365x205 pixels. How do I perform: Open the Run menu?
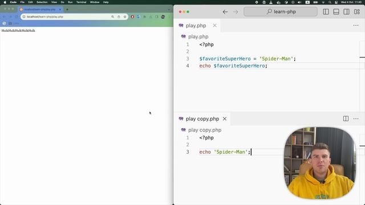pyautogui.click(x=70, y=2)
